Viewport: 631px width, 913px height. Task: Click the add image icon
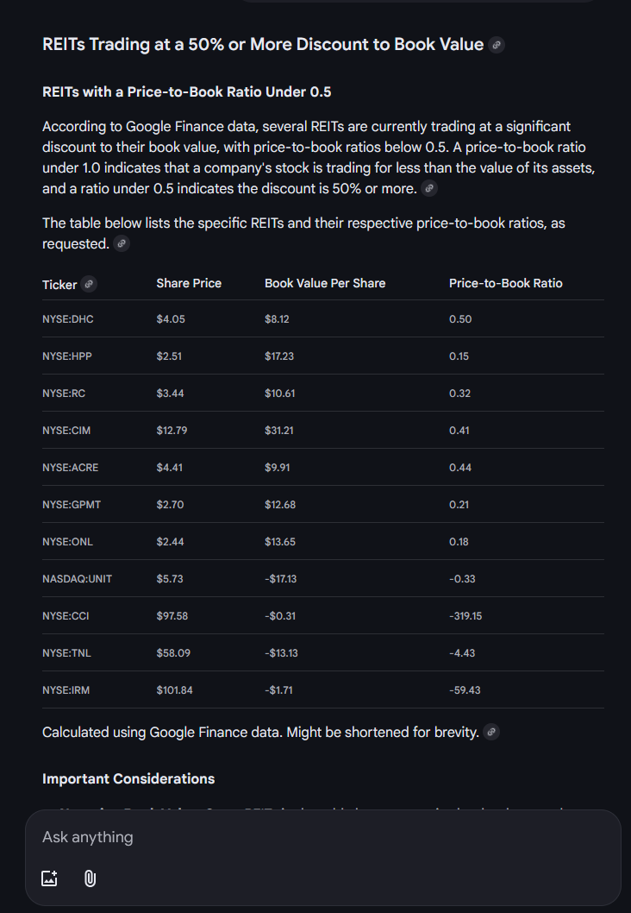[50, 878]
